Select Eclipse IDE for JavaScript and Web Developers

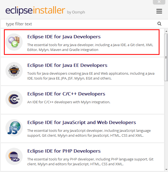click(82, 128)
